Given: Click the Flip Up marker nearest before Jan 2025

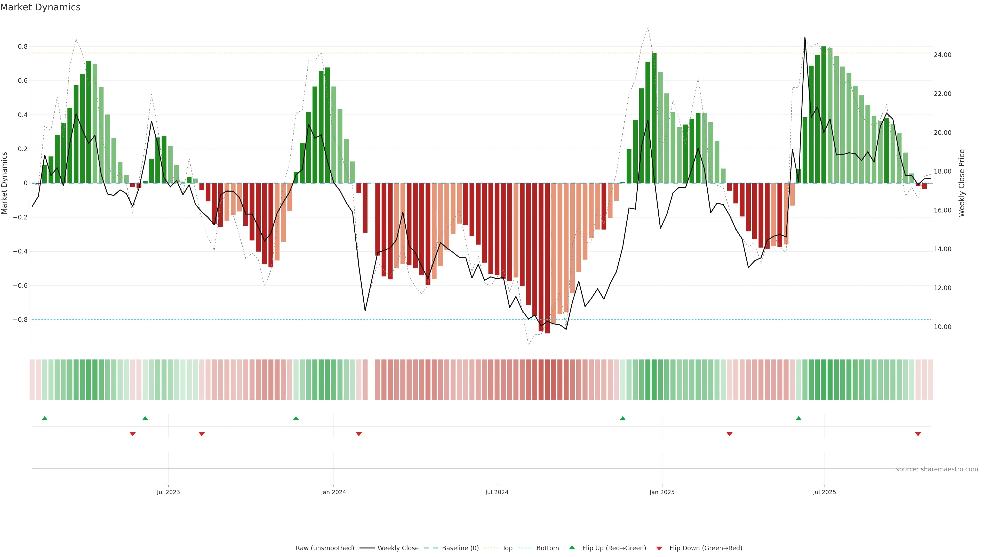Looking at the screenshot, I should [x=622, y=418].
